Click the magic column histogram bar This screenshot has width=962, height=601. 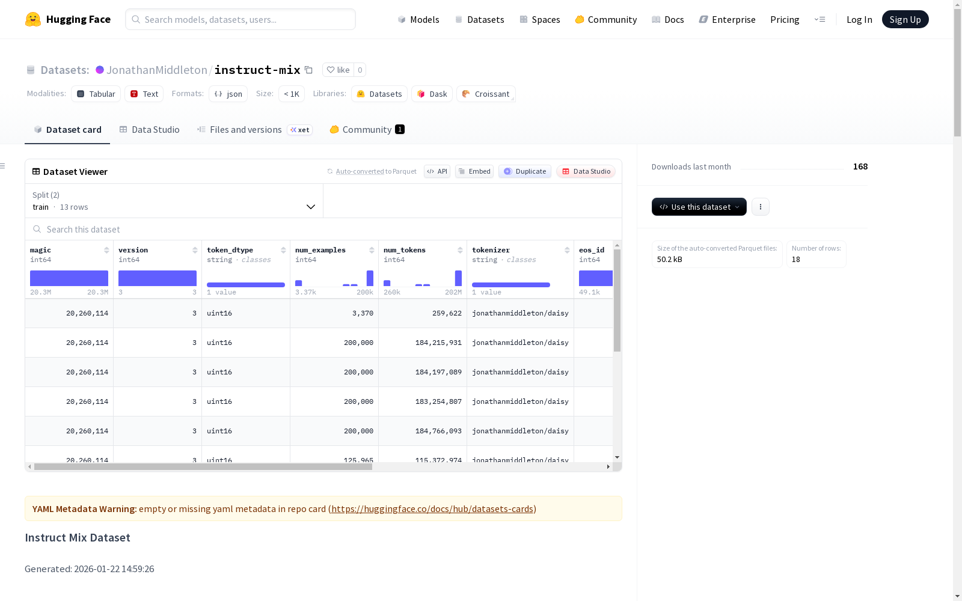(69, 278)
